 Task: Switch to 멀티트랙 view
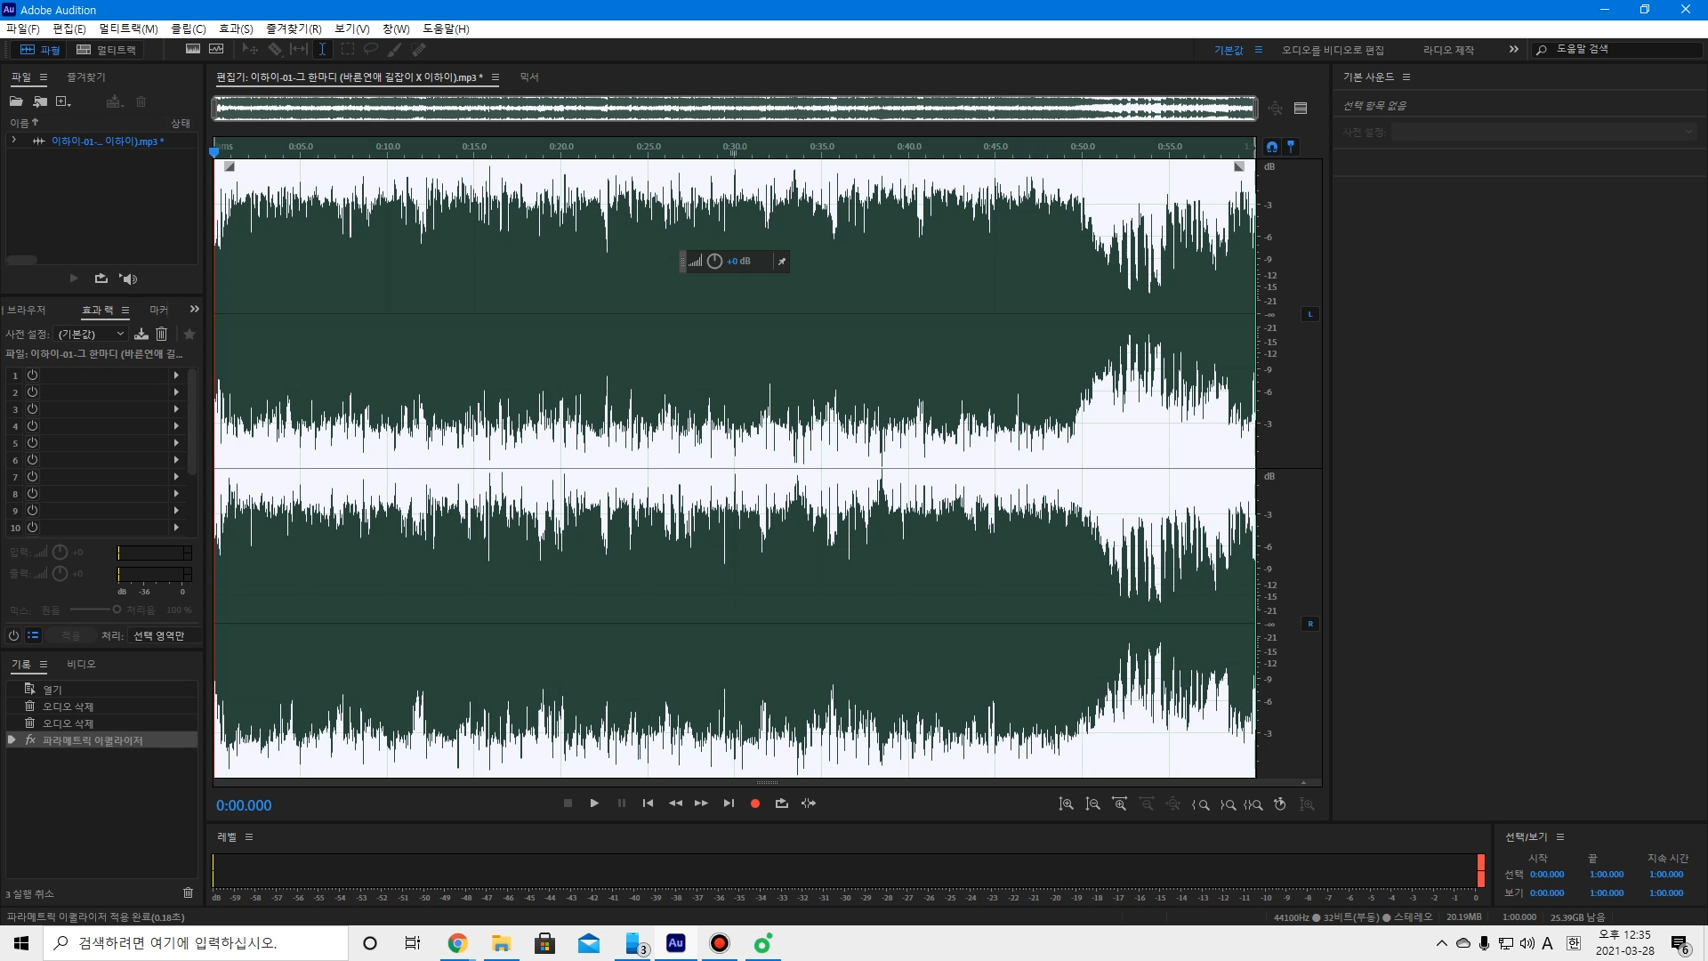(106, 50)
